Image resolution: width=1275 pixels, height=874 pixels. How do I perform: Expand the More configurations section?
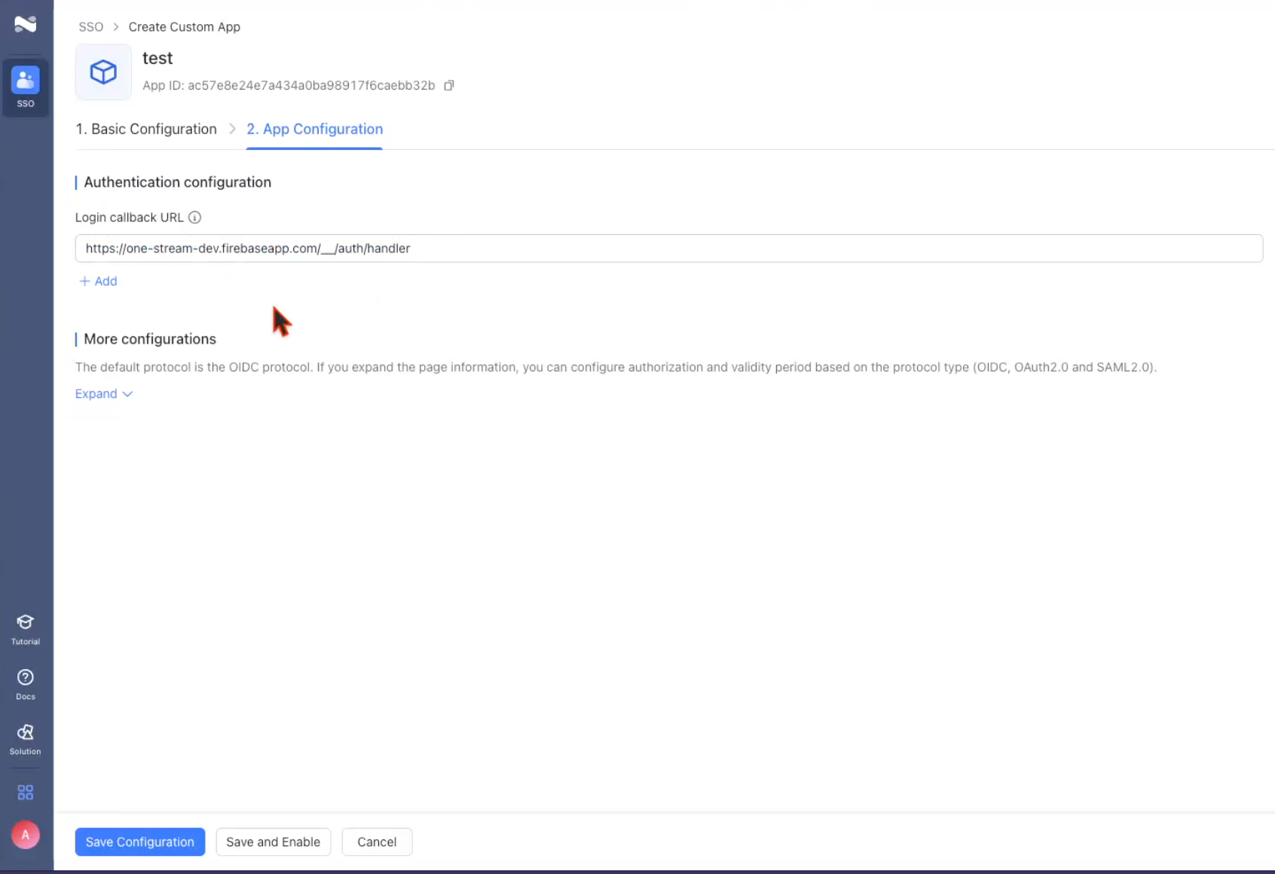[104, 394]
